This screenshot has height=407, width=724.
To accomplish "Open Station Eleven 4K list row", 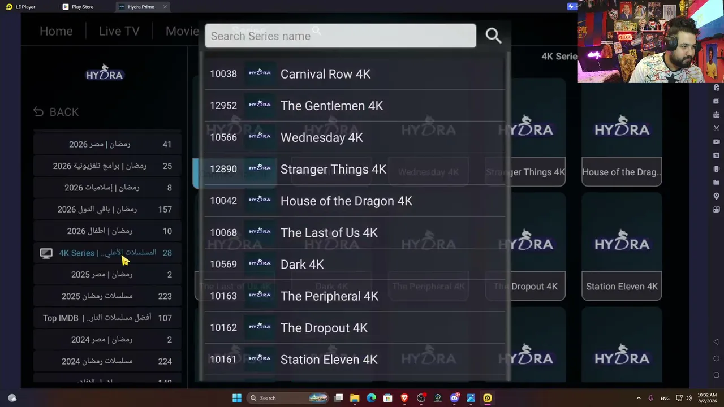I will tap(355, 360).
